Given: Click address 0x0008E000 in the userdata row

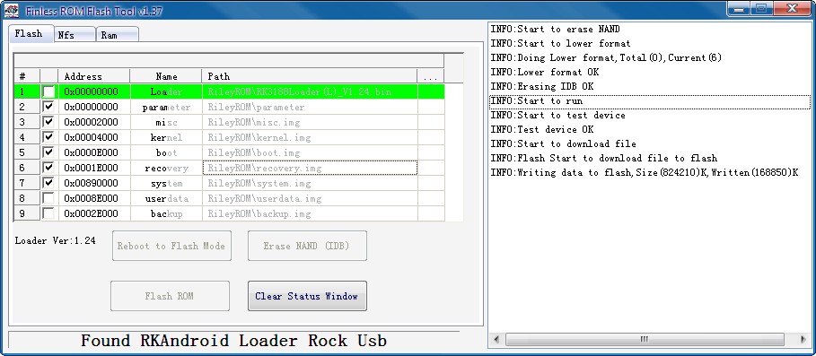Looking at the screenshot, I should [94, 198].
